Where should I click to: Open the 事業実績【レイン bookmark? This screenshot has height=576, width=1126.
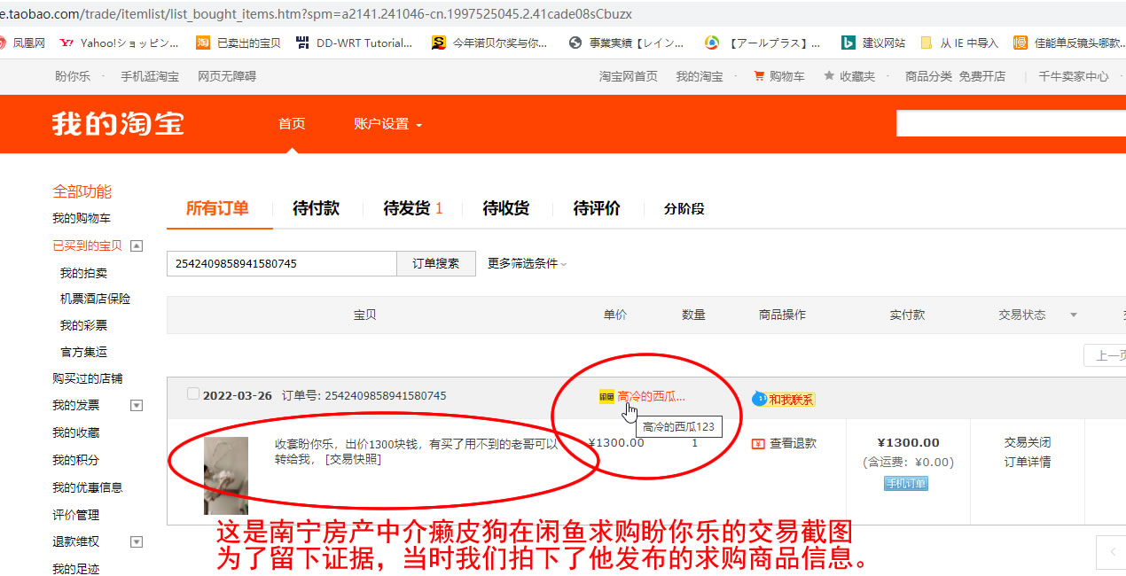(x=626, y=43)
